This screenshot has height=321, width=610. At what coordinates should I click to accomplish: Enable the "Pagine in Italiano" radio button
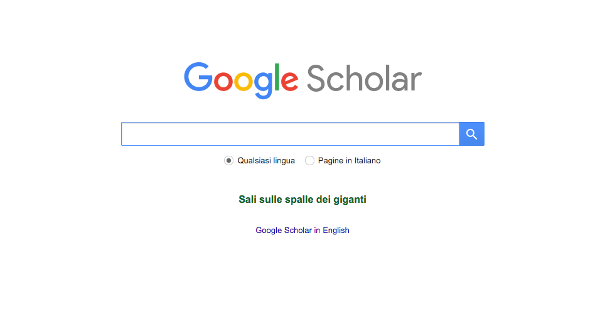(309, 161)
